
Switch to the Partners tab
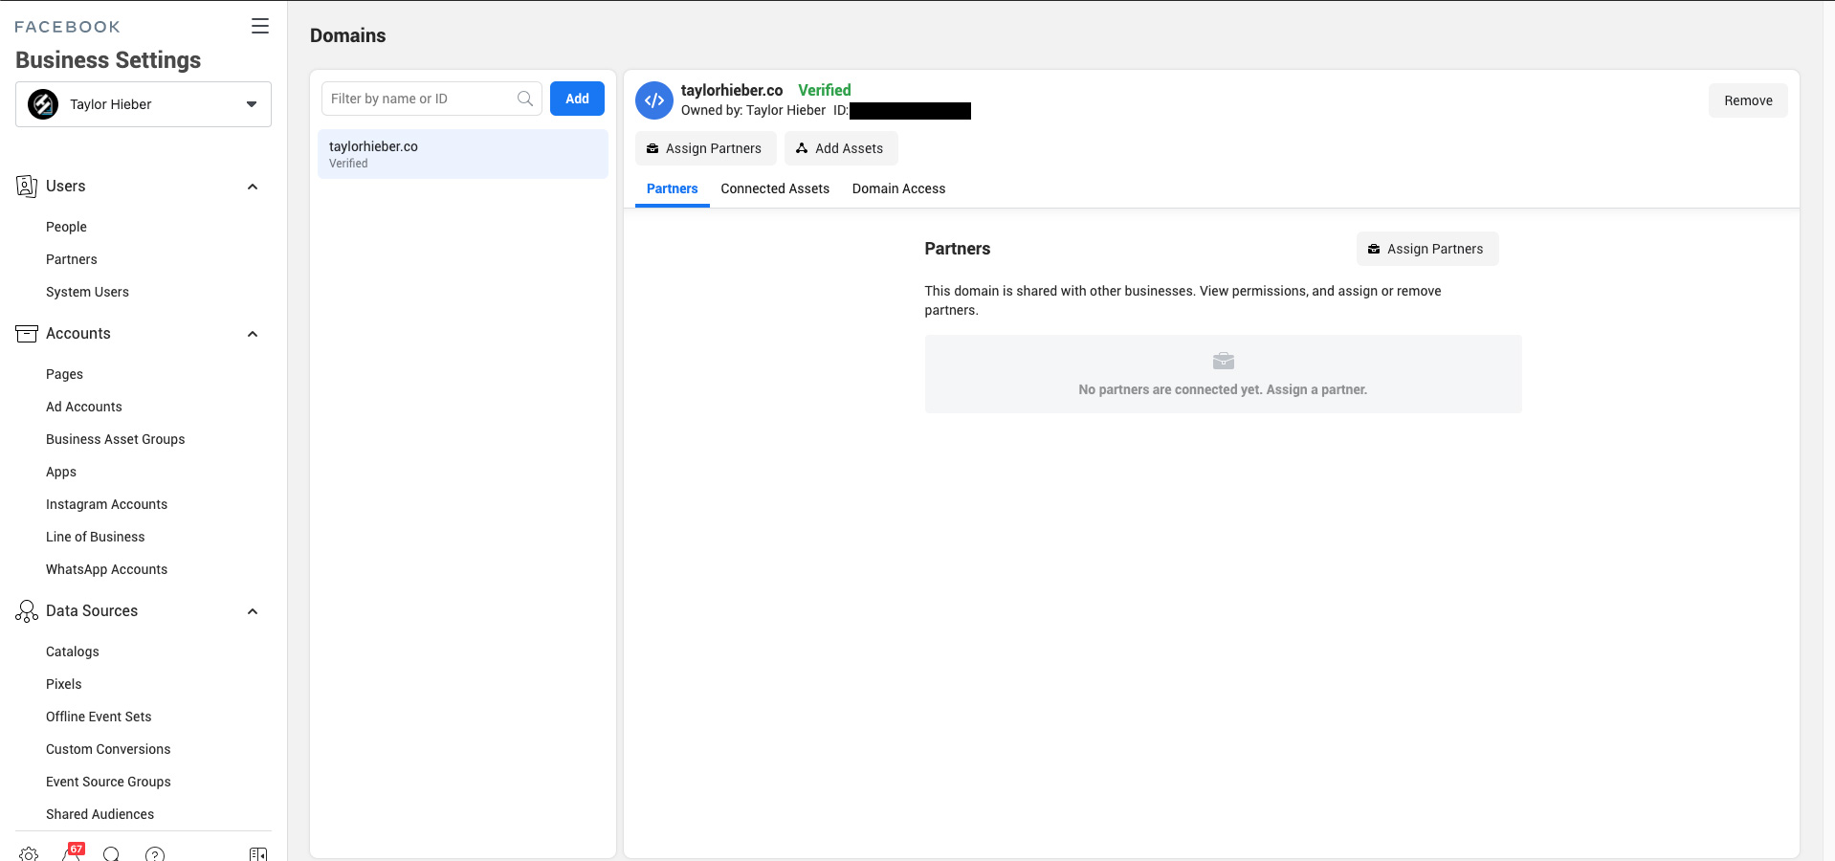pyautogui.click(x=672, y=188)
